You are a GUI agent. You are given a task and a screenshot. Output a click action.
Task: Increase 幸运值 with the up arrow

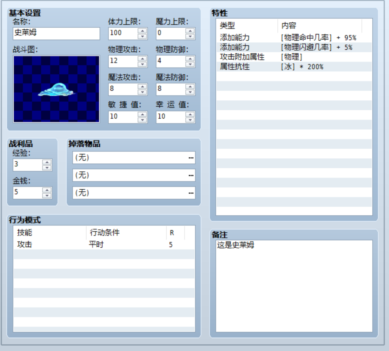click(190, 114)
